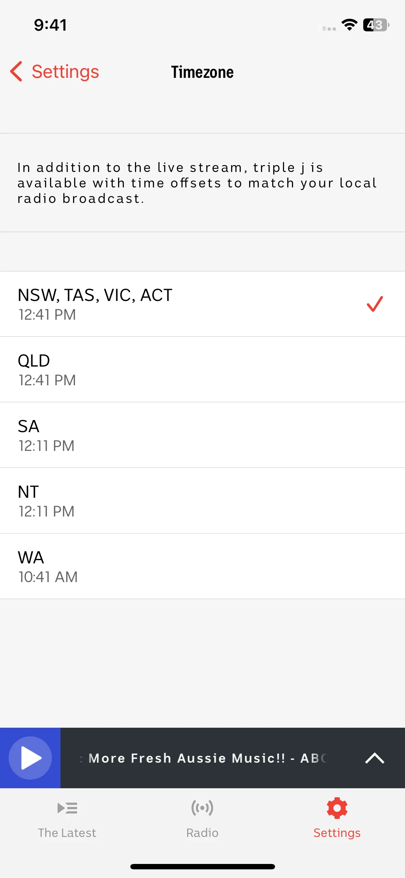Viewport: 405px width, 878px height.
Task: Select NSW, TAS, VIC, ACT timezone
Action: (x=202, y=304)
